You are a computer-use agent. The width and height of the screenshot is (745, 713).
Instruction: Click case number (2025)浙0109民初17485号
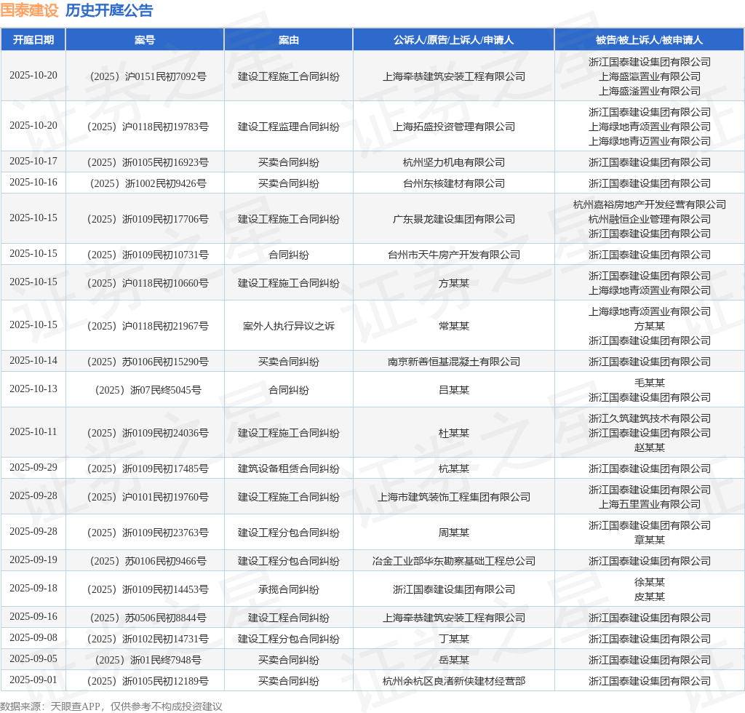pos(148,469)
